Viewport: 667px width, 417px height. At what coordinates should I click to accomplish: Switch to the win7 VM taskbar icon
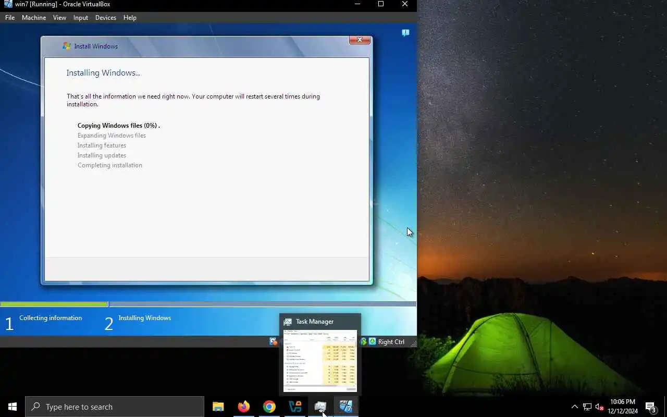(x=346, y=407)
